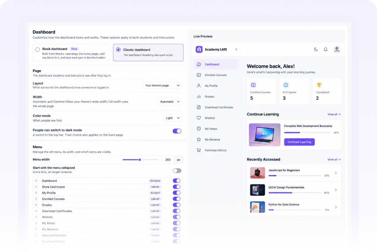Screen dimensions: 377x252
Task: Open JavaScript for Beginners with its chevron
Action: pyautogui.click(x=336, y=173)
